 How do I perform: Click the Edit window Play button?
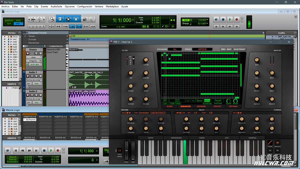pyautogui.click(x=230, y=19)
